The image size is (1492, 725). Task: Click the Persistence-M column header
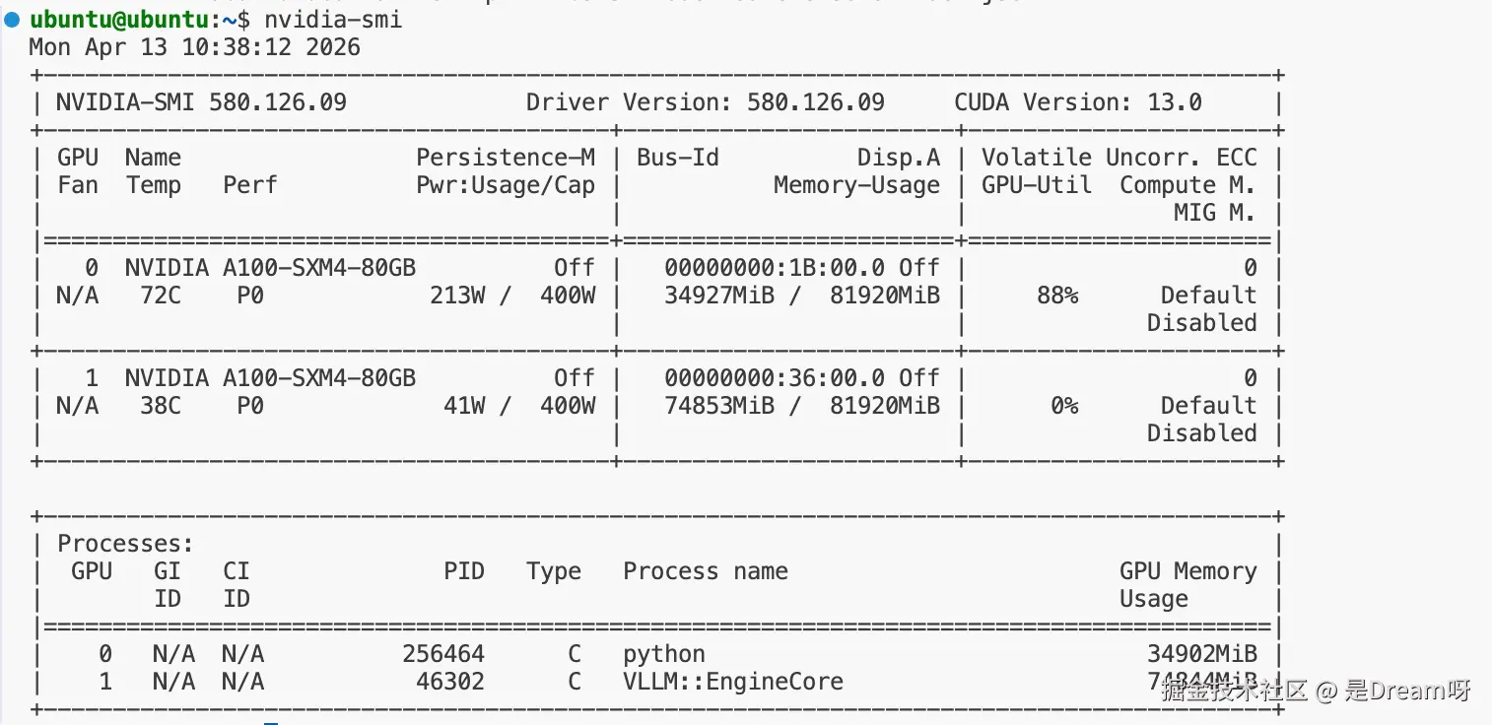(x=505, y=158)
